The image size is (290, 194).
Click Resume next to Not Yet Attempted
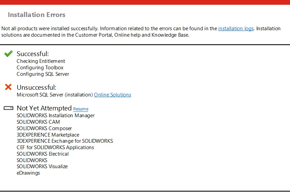click(81, 109)
